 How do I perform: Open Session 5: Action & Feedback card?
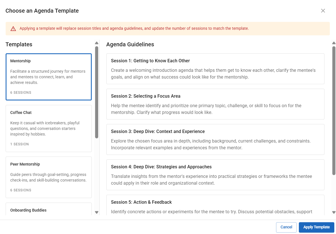point(215,207)
